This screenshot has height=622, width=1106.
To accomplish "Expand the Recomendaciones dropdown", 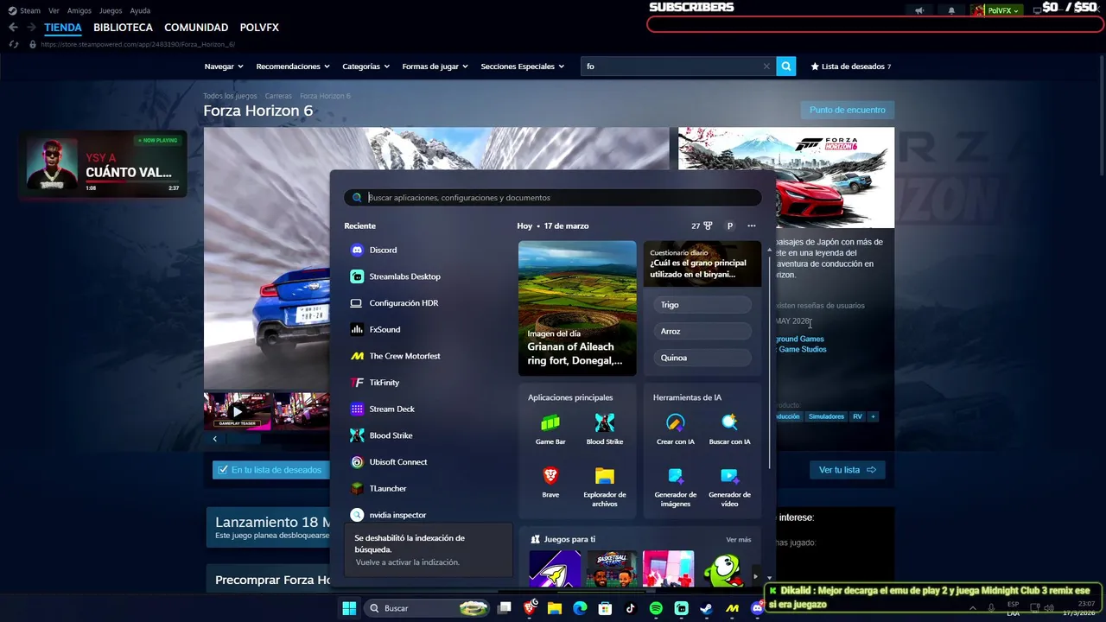I will pyautogui.click(x=293, y=66).
